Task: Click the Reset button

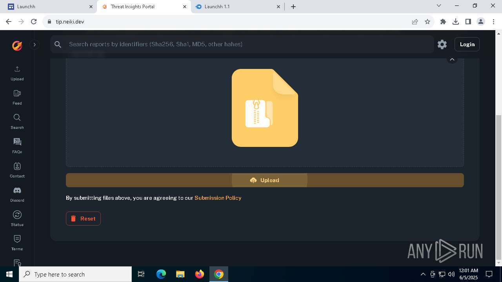Action: tap(83, 219)
